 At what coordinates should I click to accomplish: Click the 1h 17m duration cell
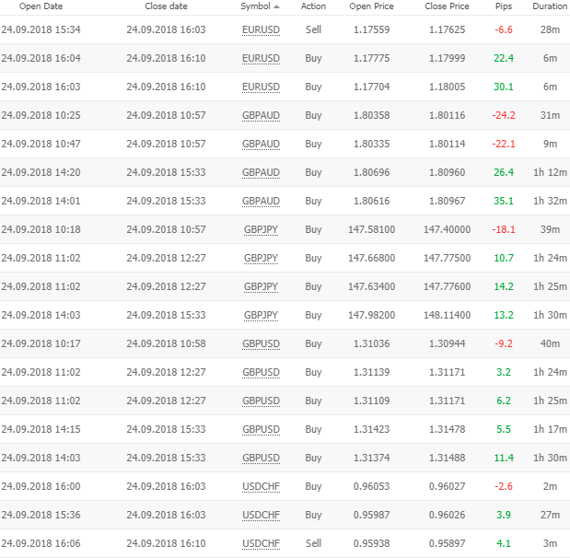(x=550, y=429)
